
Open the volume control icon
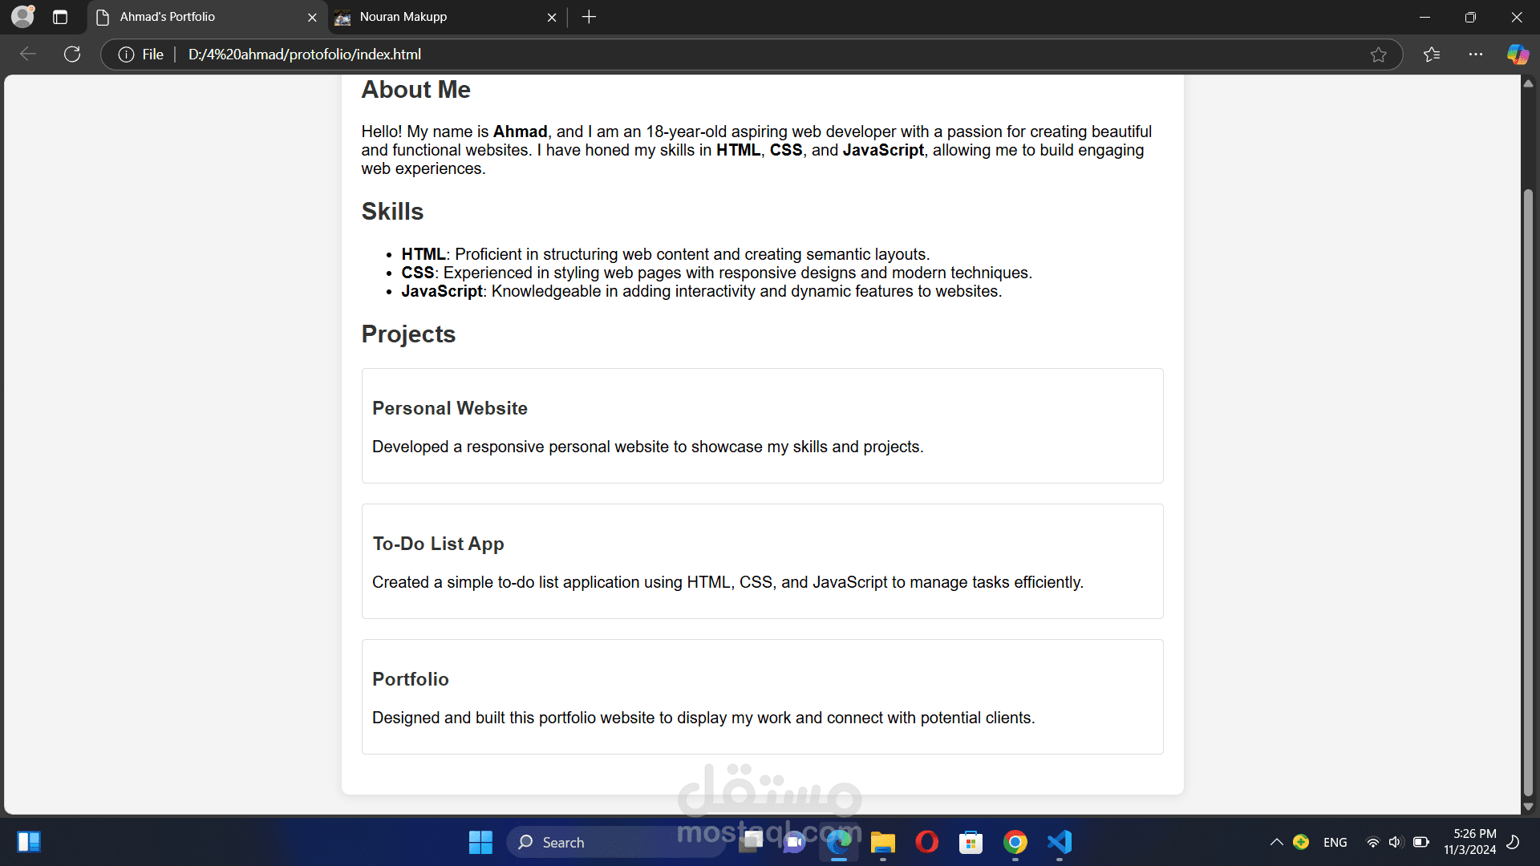[x=1396, y=842]
